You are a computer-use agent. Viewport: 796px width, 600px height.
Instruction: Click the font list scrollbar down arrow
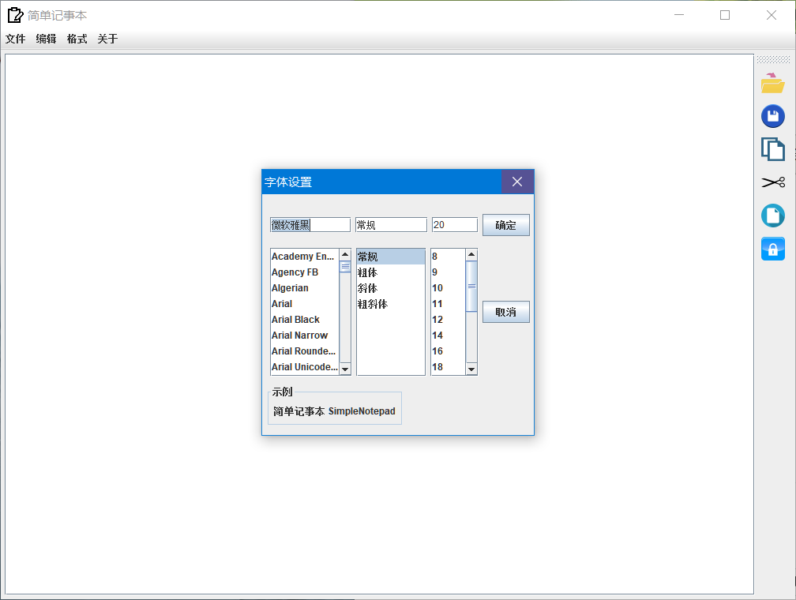345,368
